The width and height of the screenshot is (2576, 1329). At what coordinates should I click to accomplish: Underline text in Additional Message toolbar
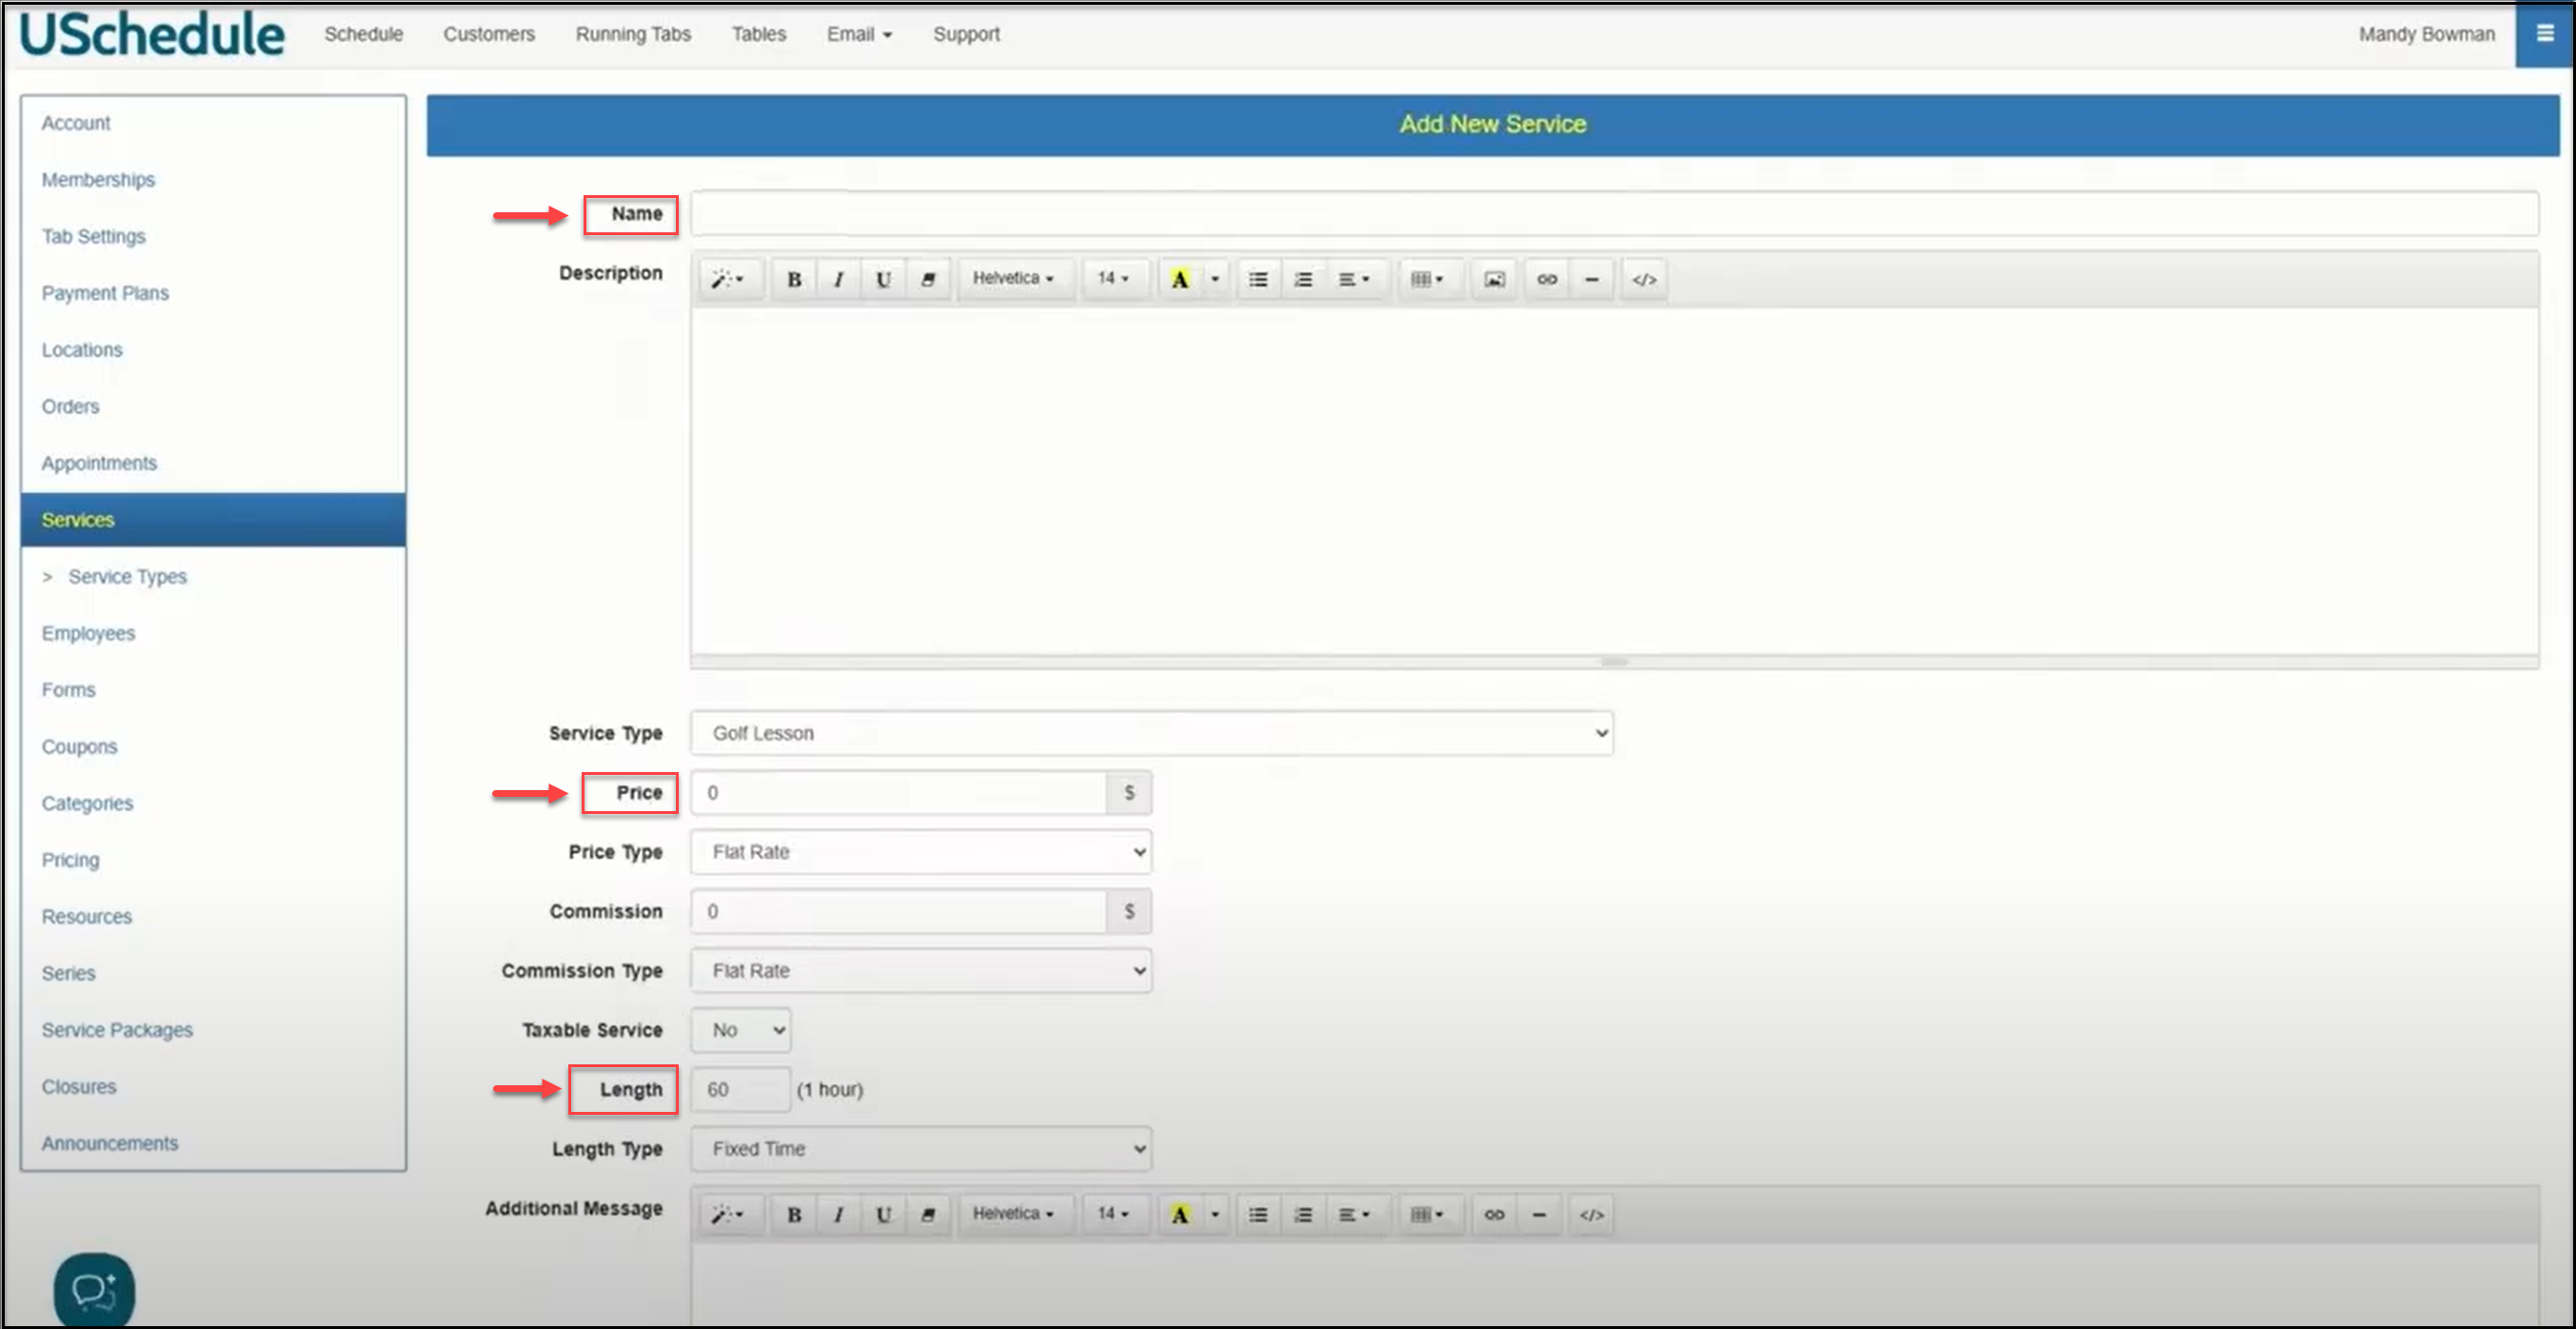(883, 1214)
